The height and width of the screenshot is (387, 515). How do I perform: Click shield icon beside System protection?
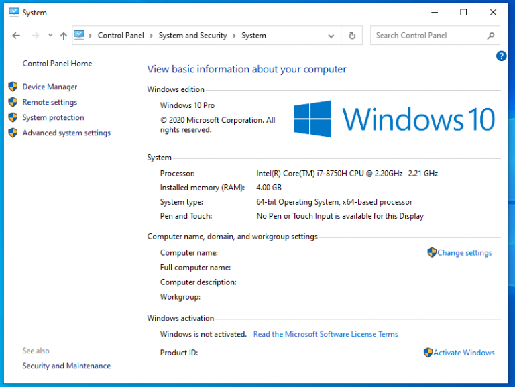click(13, 117)
